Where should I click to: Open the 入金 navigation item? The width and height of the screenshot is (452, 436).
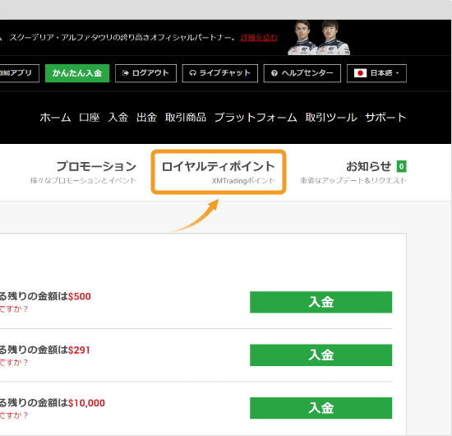click(x=118, y=118)
